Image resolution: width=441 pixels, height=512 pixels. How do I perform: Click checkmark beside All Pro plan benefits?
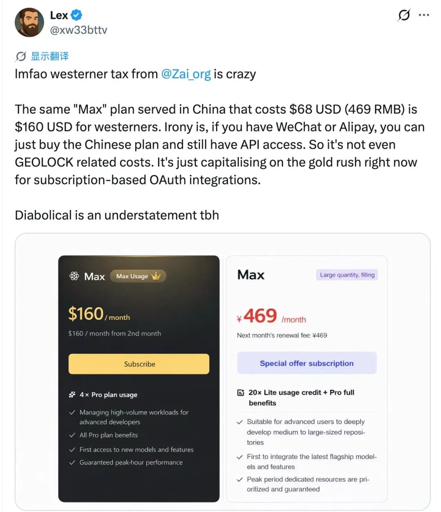tap(72, 435)
